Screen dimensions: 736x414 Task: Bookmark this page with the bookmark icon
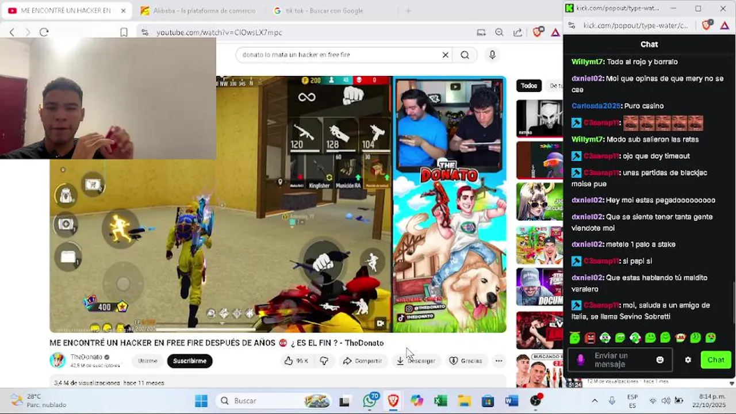click(x=124, y=32)
